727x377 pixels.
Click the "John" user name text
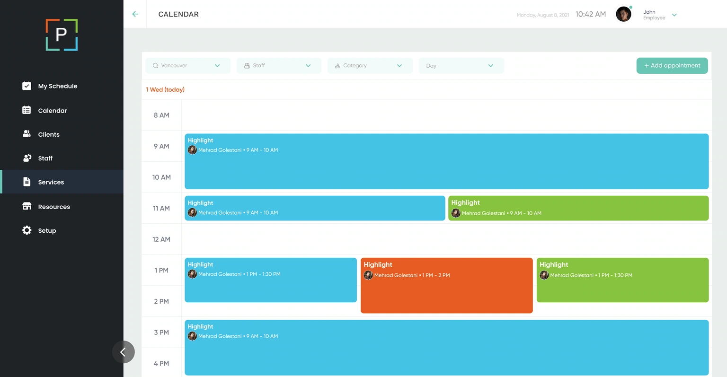649,12
